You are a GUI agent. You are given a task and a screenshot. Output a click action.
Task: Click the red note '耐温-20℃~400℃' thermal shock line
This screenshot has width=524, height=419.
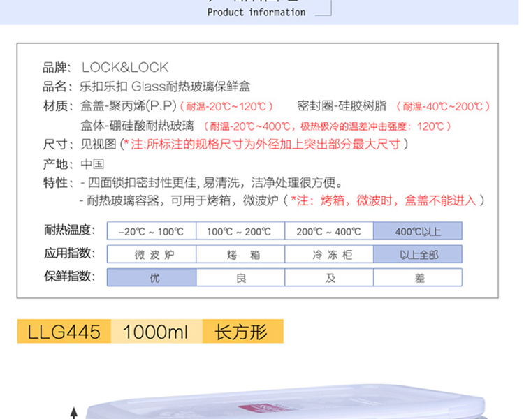328,126
